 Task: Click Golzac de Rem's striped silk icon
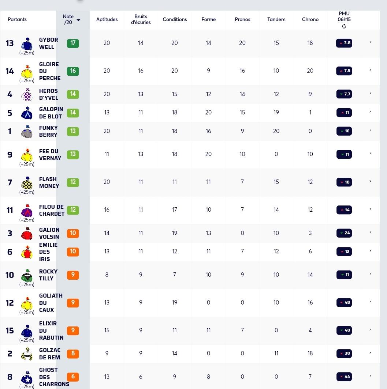point(27,354)
